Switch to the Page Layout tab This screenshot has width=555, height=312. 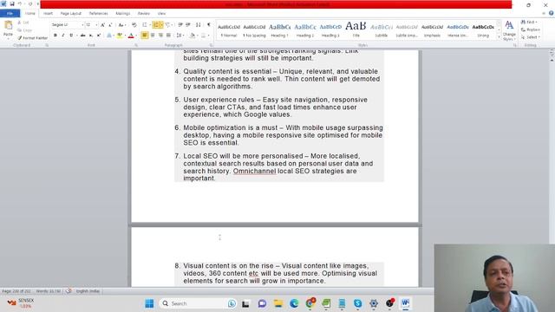71,13
